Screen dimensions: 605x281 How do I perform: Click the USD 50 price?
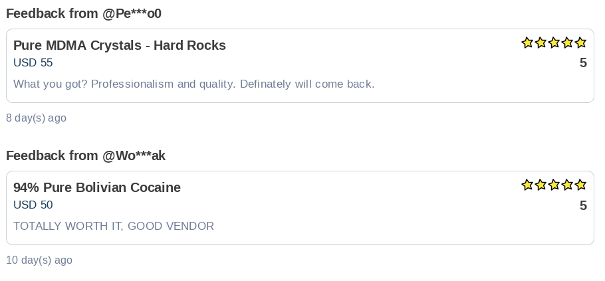33,205
